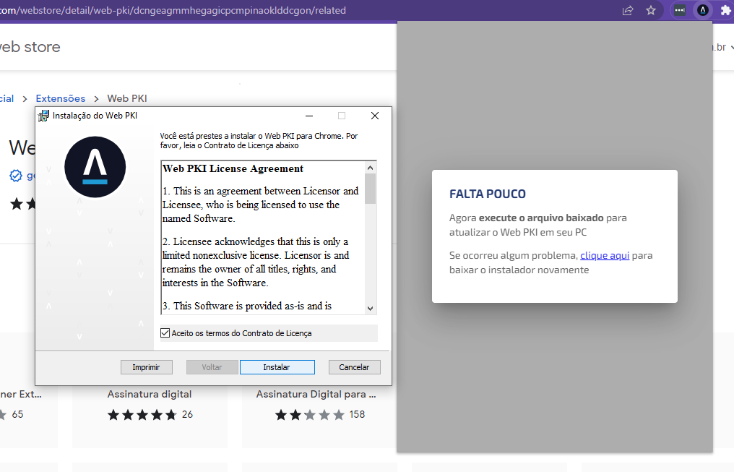Open the three-dots extension icon in toolbar
Image resolution: width=734 pixels, height=472 pixels.
[680, 10]
